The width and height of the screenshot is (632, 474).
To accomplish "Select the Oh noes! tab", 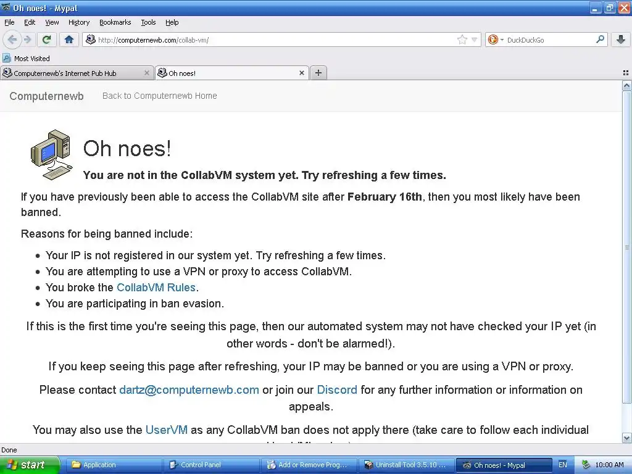I will click(x=232, y=73).
